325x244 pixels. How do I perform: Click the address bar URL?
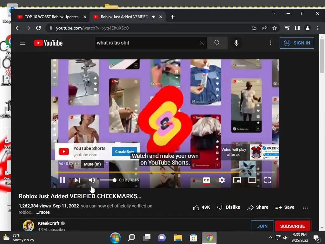pyautogui.click(x=92, y=28)
